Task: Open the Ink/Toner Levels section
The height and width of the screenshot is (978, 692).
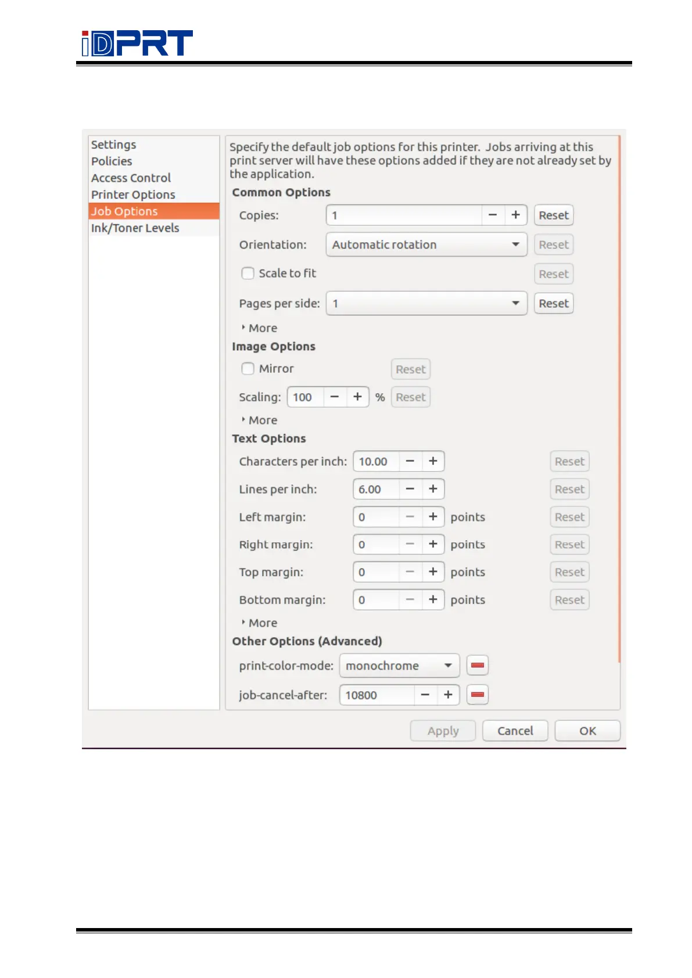Action: point(154,228)
